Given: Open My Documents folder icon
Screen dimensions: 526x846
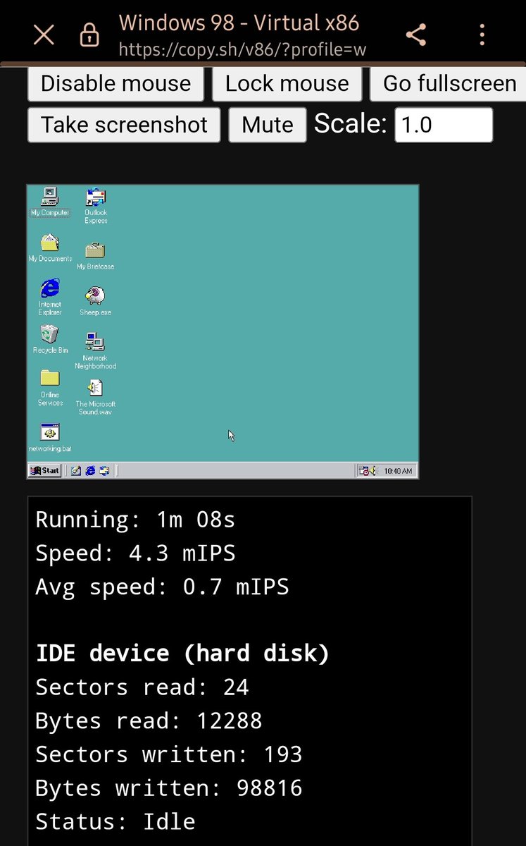Looking at the screenshot, I should 50,248.
